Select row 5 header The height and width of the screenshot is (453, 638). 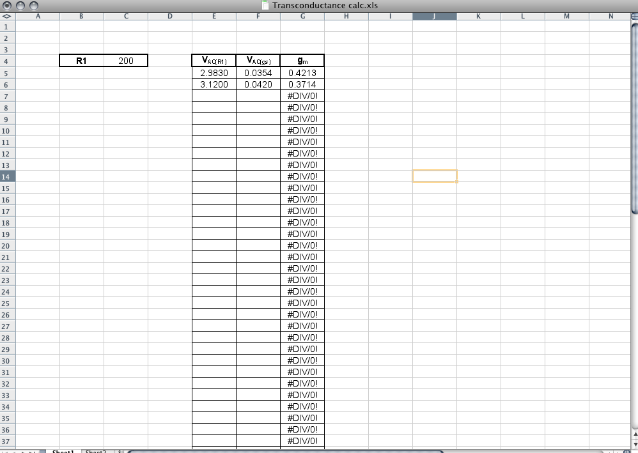tap(8, 73)
